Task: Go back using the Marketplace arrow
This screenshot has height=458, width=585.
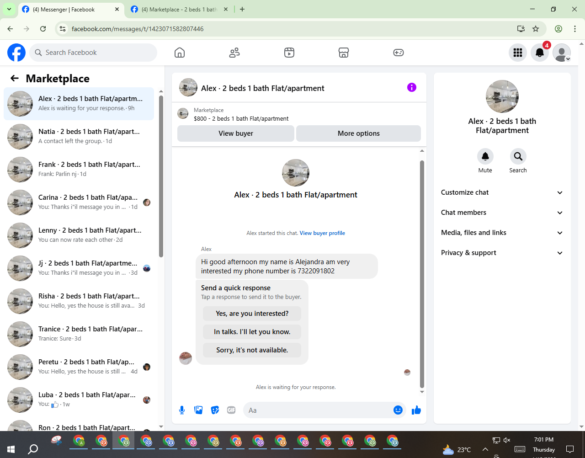Action: pyautogui.click(x=15, y=78)
